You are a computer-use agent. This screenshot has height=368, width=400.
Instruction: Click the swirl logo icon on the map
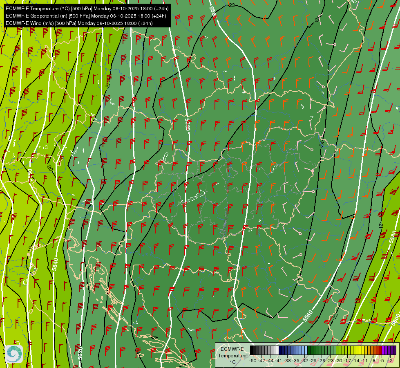[14, 354]
